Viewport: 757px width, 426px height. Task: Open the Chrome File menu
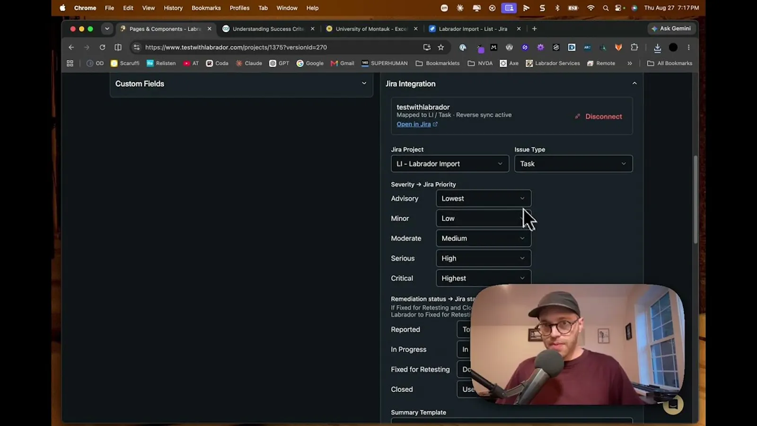pos(109,8)
